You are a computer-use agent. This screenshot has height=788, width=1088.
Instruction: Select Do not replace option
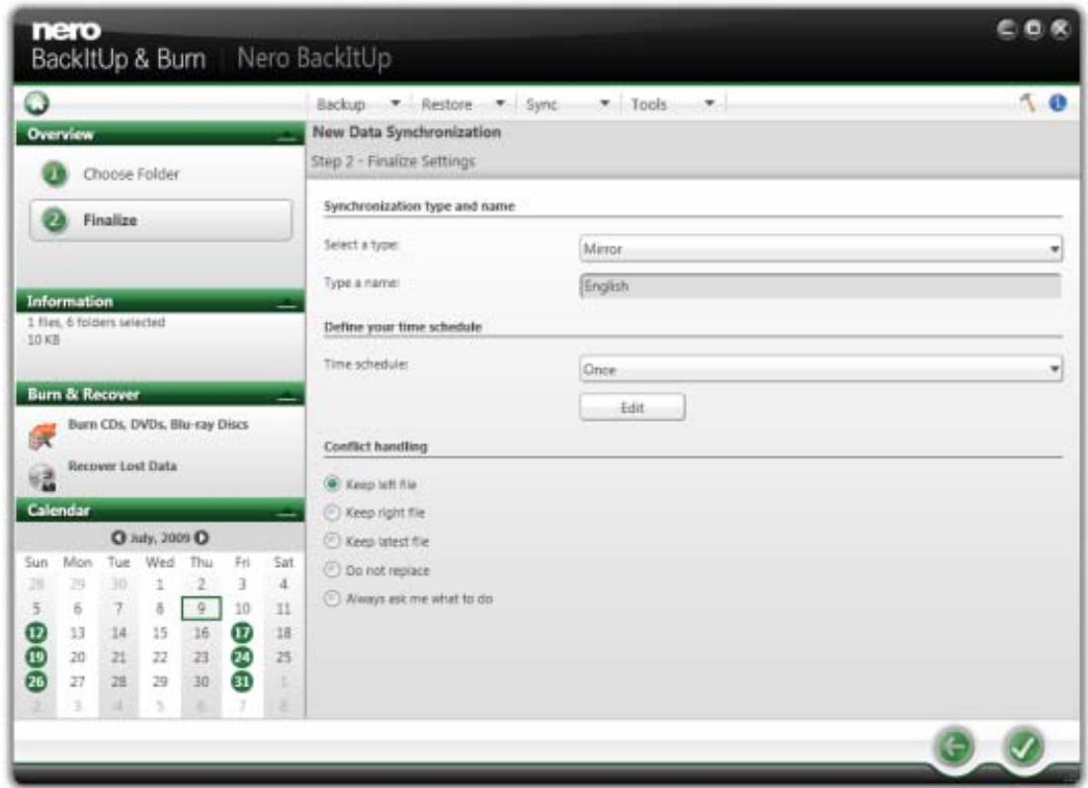tap(332, 570)
